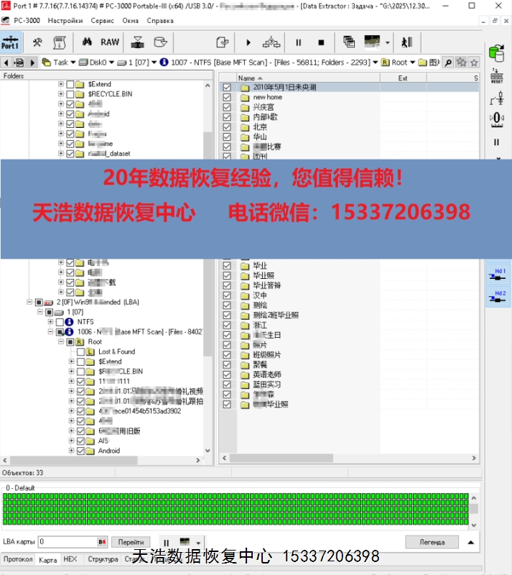Open the Сервис menu

(x=102, y=21)
